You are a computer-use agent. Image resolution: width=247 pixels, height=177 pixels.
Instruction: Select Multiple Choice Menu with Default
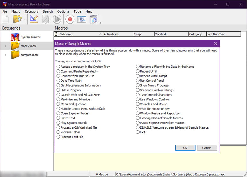81,109
